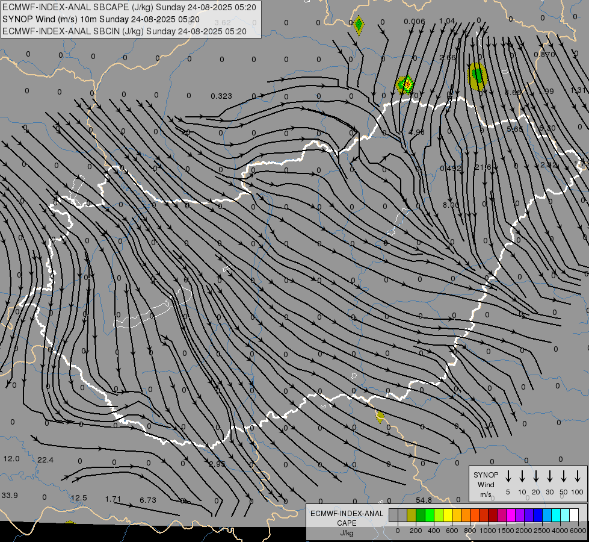589x542 pixels.
Task: Click the 10 m/s wind arrow in legend
Action: click(x=522, y=476)
